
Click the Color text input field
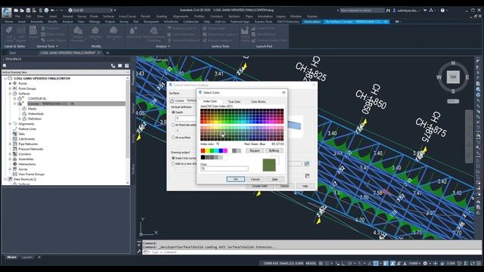225,168
